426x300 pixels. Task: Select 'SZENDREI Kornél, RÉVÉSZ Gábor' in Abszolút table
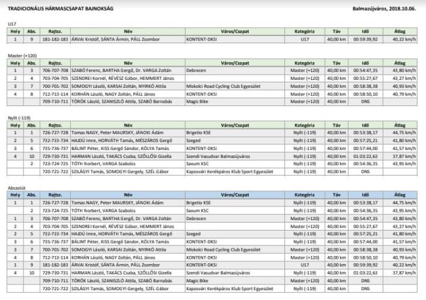[105, 227]
